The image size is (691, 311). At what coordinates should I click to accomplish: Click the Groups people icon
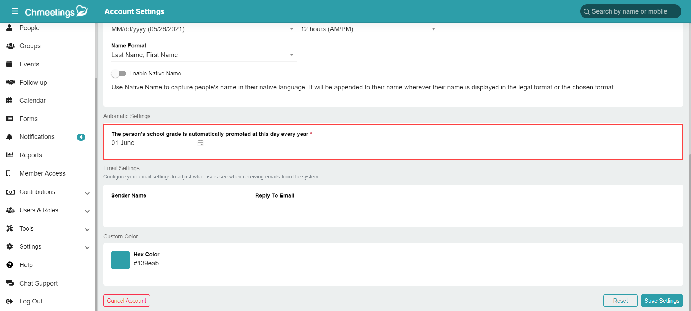click(x=10, y=46)
